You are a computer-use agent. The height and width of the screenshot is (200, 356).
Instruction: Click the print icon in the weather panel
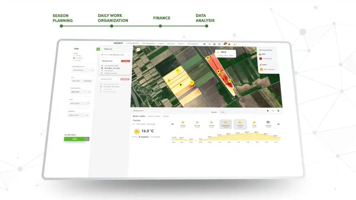pos(268,111)
